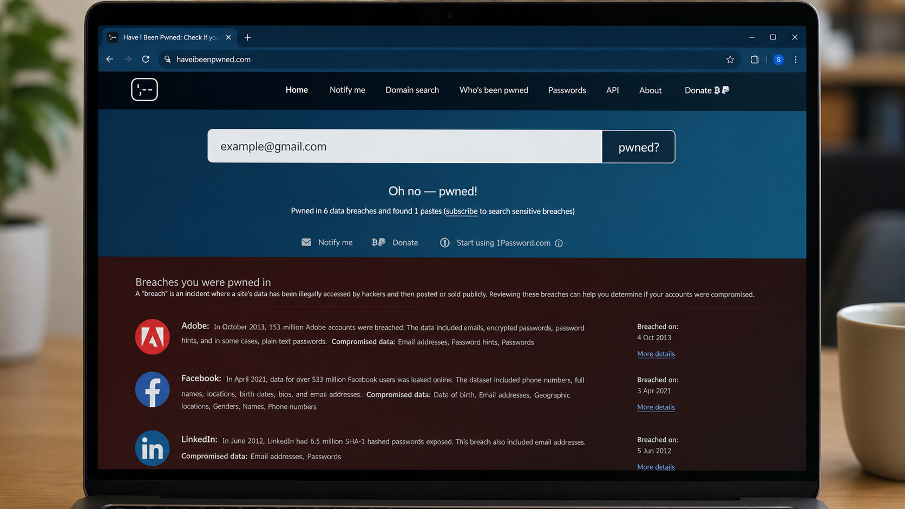905x509 pixels.
Task: Maximize the browser window
Action: [773, 37]
